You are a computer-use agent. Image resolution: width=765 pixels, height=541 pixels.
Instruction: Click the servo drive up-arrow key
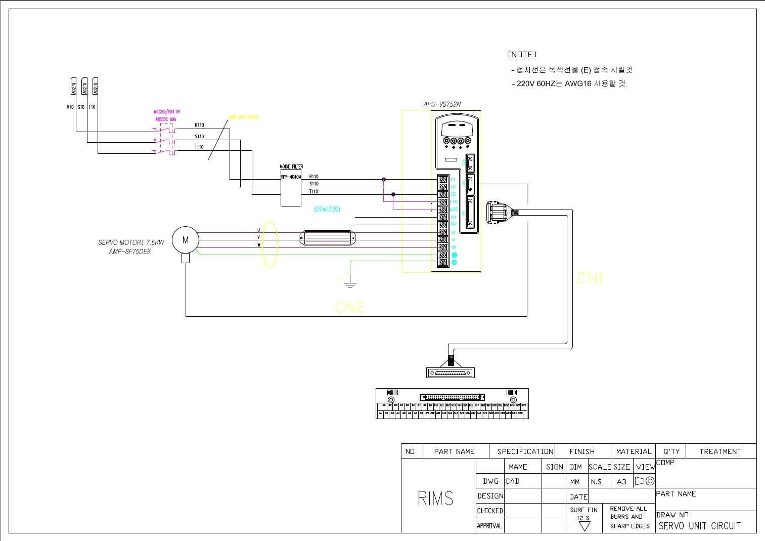[x=461, y=141]
